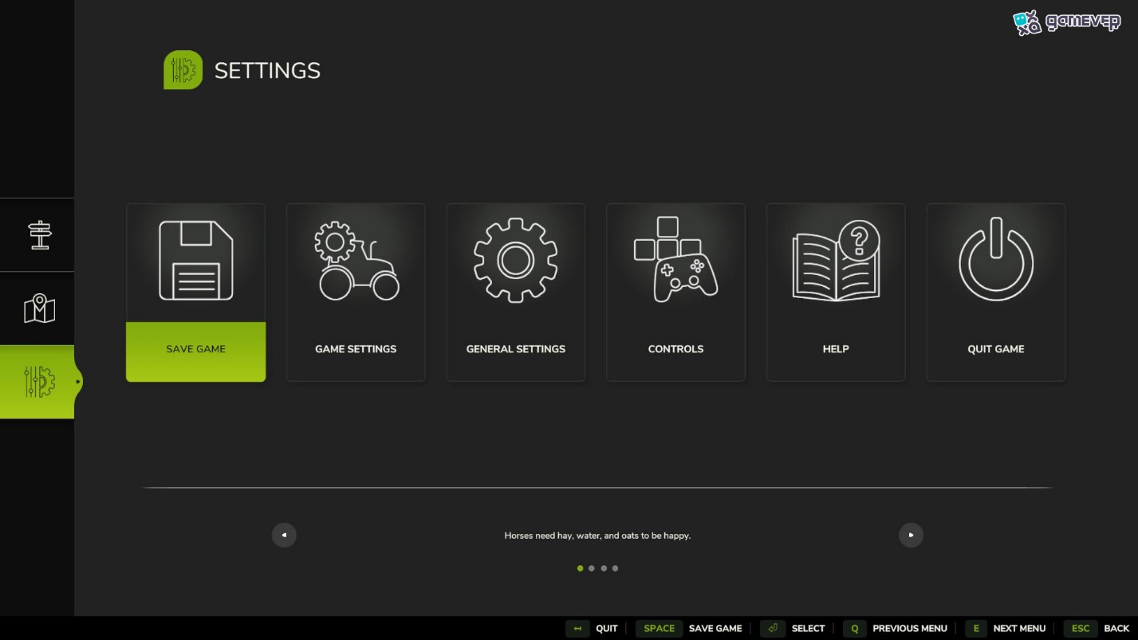This screenshot has height=640, width=1138.
Task: Click the green Settings header icon
Action: [x=183, y=70]
